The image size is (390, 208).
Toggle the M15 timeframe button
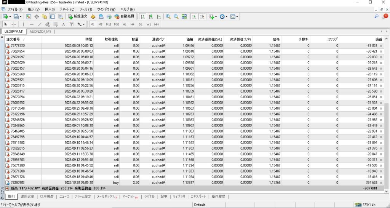tap(109, 24)
